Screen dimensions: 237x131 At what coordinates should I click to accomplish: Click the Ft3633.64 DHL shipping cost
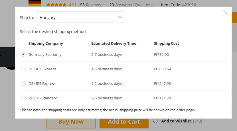pyautogui.click(x=162, y=69)
